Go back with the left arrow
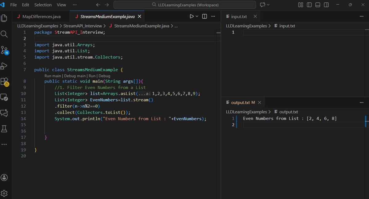 [x=98, y=5]
